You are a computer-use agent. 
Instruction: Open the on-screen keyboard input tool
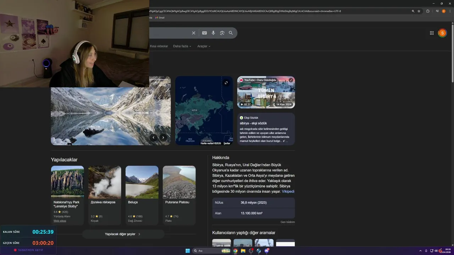pyautogui.click(x=205, y=33)
